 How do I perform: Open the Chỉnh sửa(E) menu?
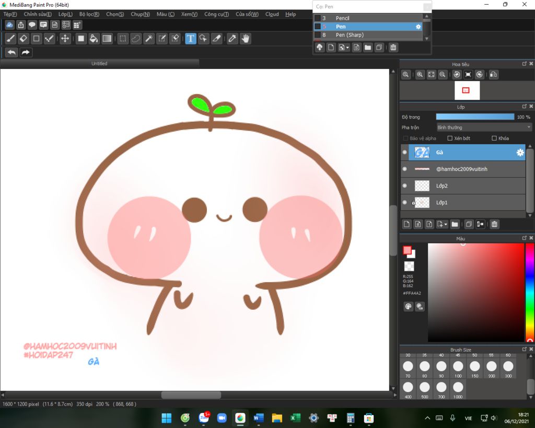(x=38, y=14)
